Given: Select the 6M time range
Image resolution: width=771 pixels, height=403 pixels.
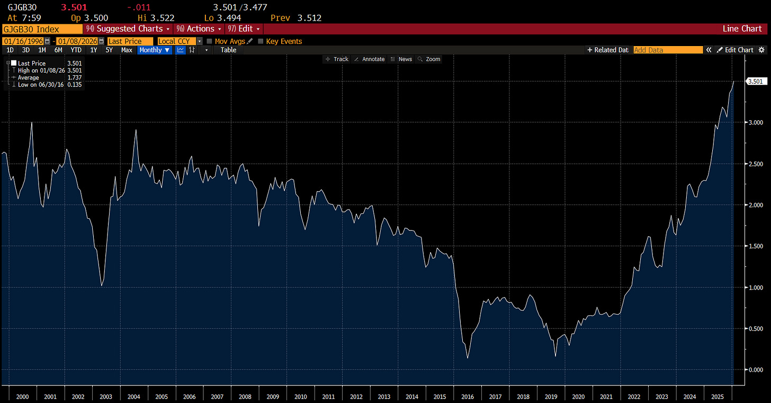Looking at the screenshot, I should [x=58, y=50].
